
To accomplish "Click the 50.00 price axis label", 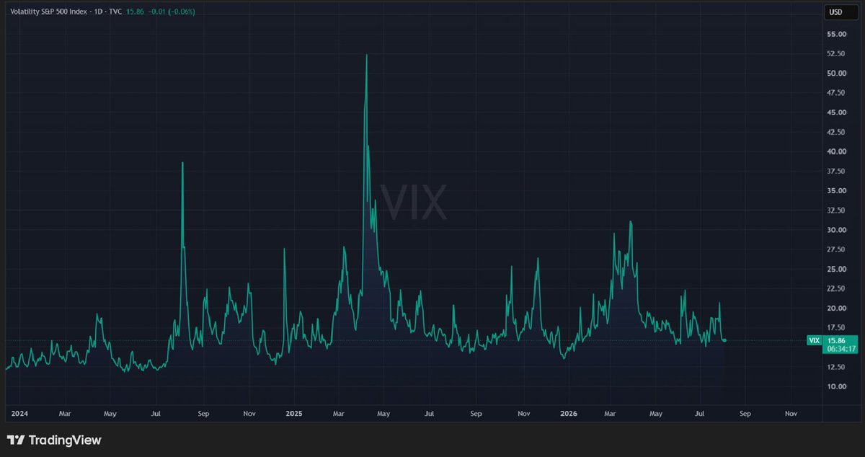I will pos(836,73).
